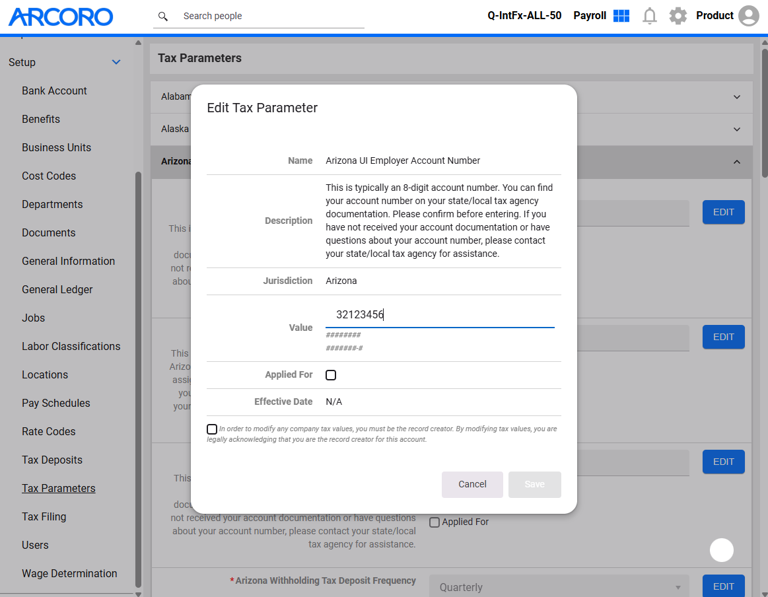Go to Jobs setup

coord(33,318)
